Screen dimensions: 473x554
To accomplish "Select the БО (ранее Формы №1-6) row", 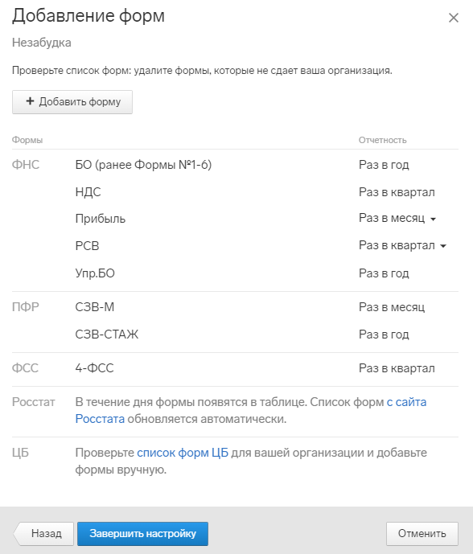I will click(235, 165).
